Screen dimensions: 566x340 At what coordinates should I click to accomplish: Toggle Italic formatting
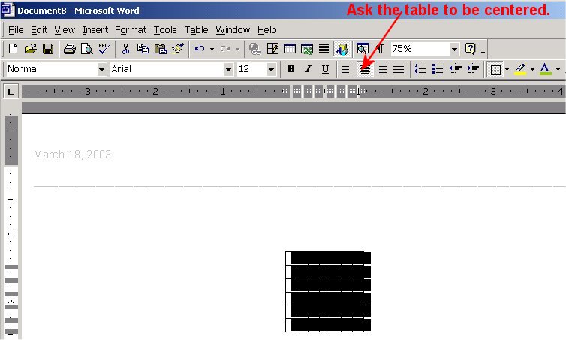308,69
